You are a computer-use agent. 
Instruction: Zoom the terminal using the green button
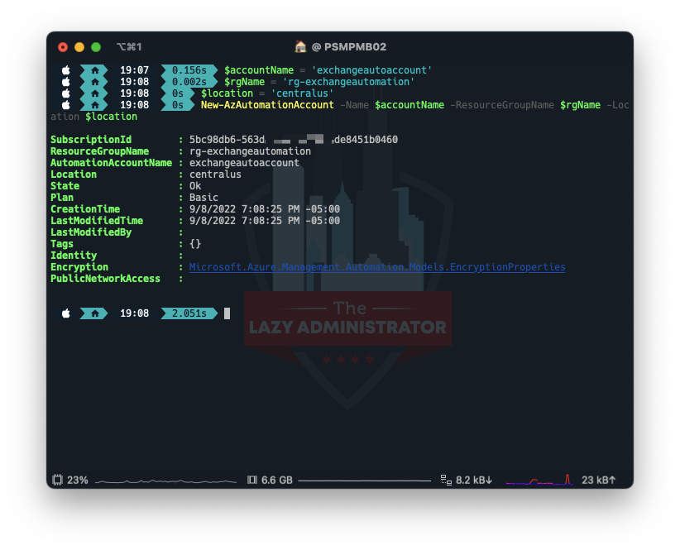click(96, 47)
